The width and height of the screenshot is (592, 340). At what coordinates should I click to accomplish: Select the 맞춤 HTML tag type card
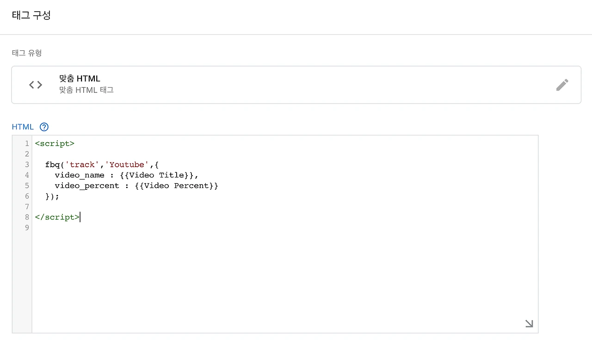click(x=296, y=85)
